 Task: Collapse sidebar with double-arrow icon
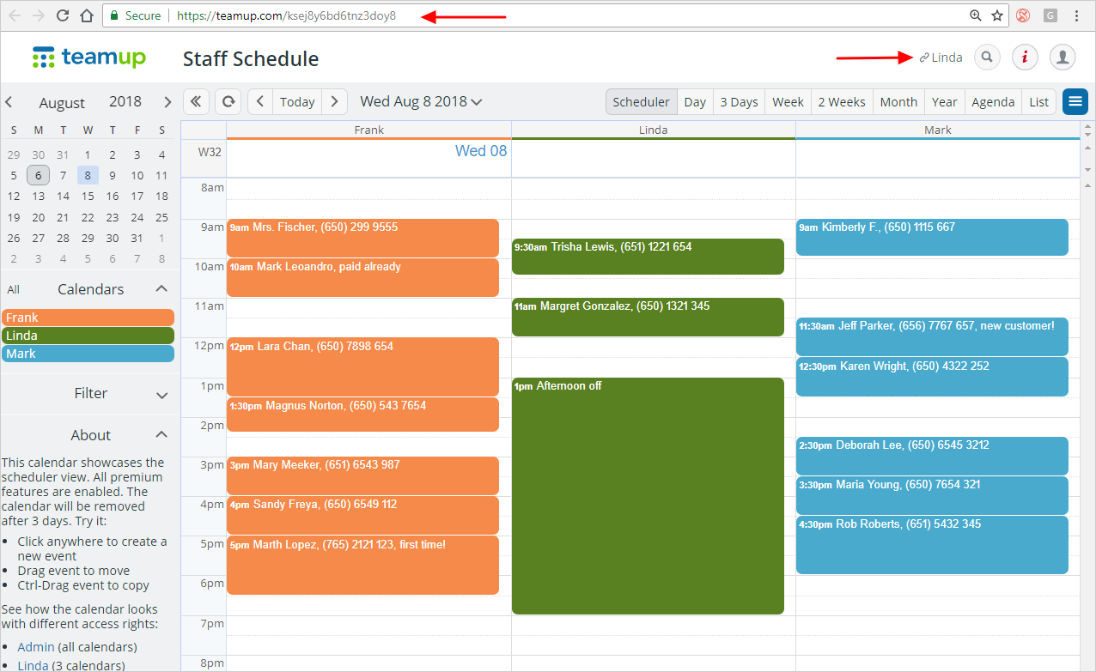(x=196, y=101)
